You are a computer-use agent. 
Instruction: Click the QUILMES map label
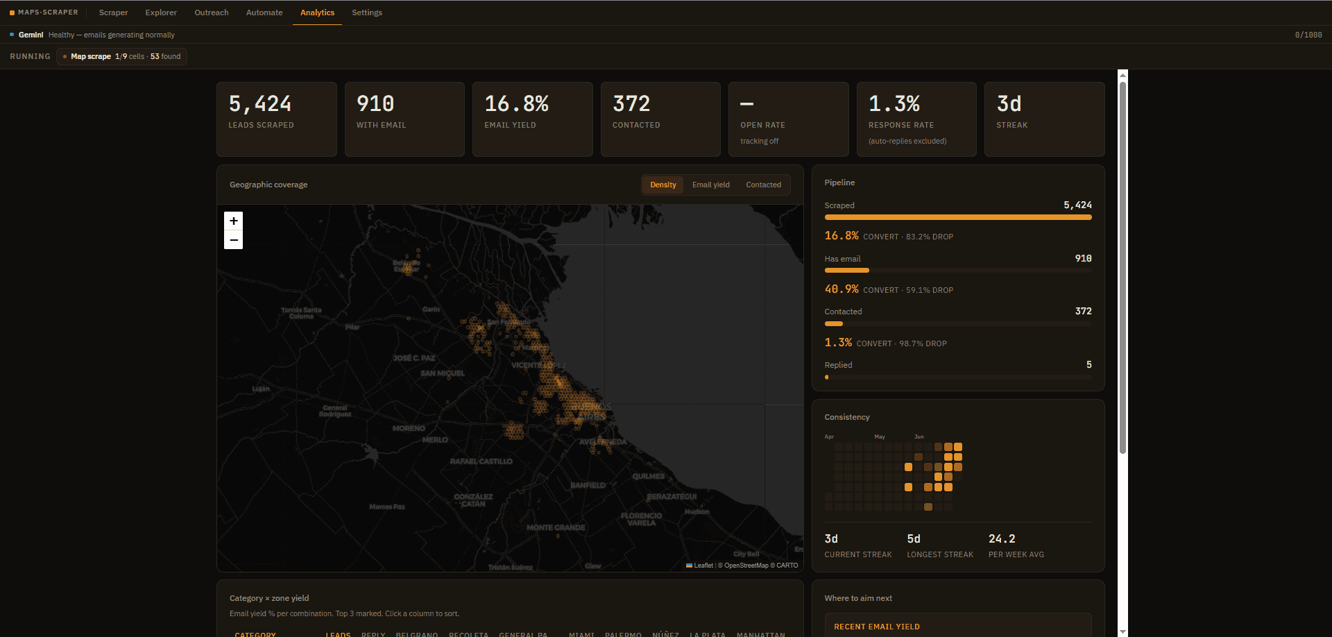coord(648,477)
